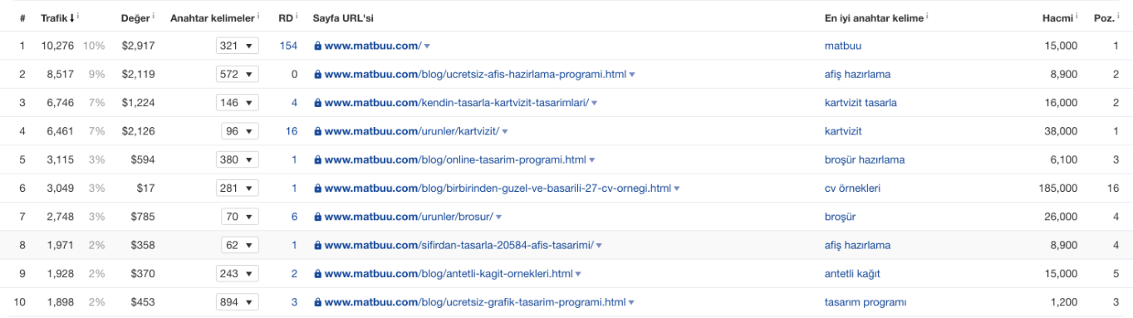Click the info icon next to Hacmi header
This screenshot has height=318, width=1133.
tap(1076, 16)
